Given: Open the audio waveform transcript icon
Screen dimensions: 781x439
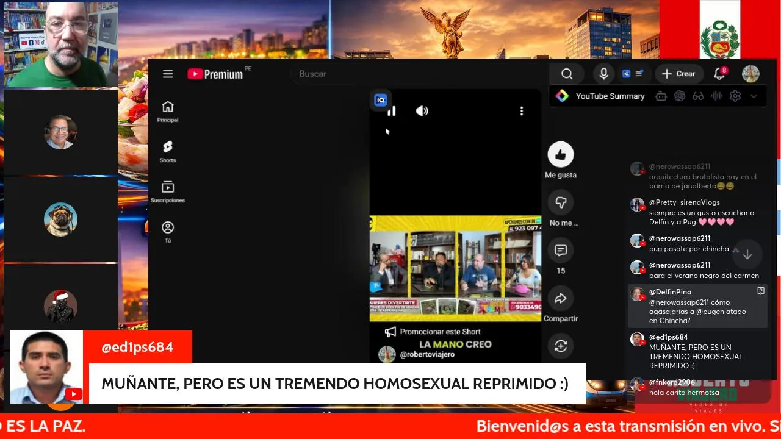Looking at the screenshot, I should tap(716, 96).
